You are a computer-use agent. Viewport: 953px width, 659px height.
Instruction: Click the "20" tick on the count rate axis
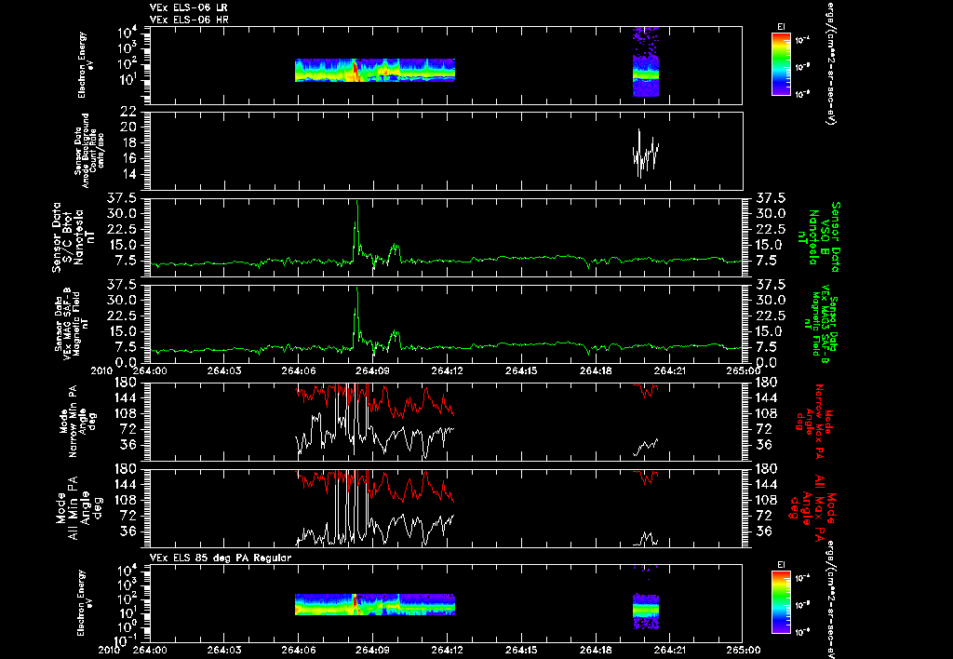point(128,128)
